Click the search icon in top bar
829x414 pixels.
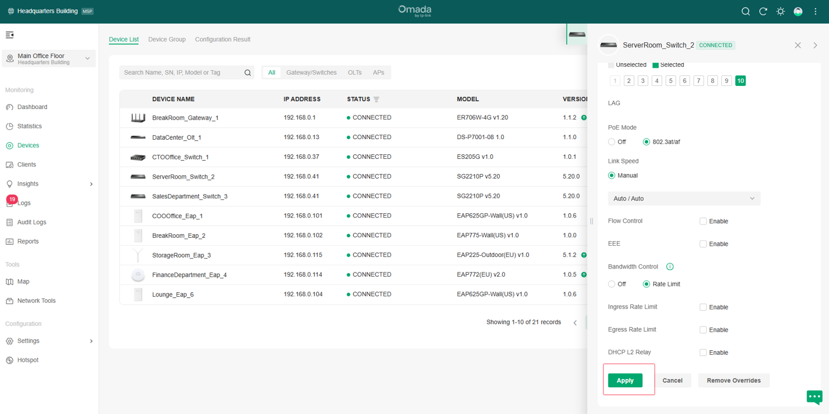tap(746, 12)
